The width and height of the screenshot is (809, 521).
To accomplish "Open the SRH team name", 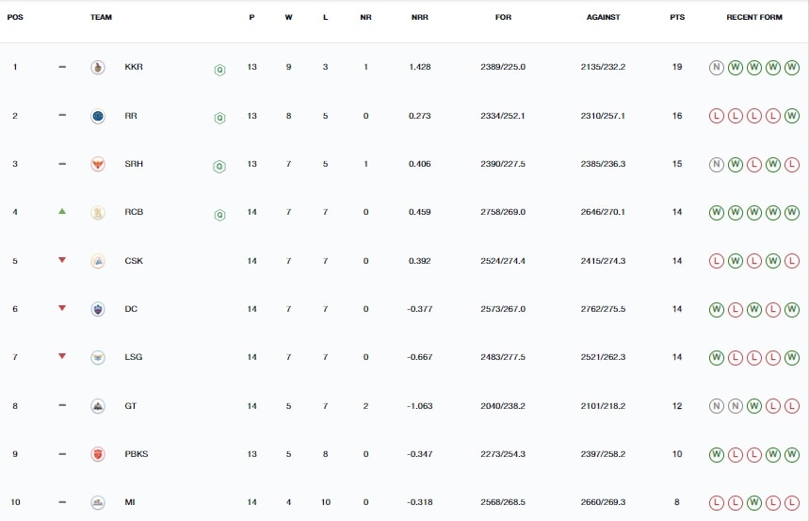I will (134, 164).
